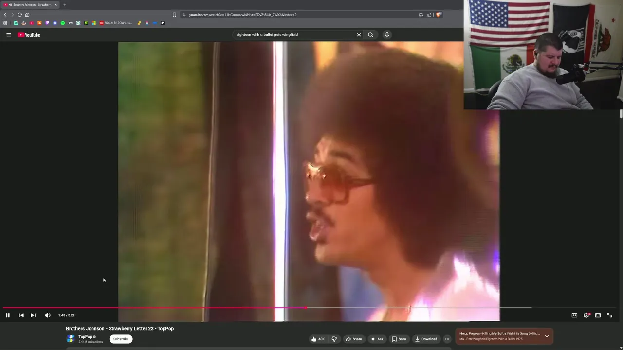Skip to the next video
Image resolution: width=623 pixels, height=350 pixels.
(33, 315)
